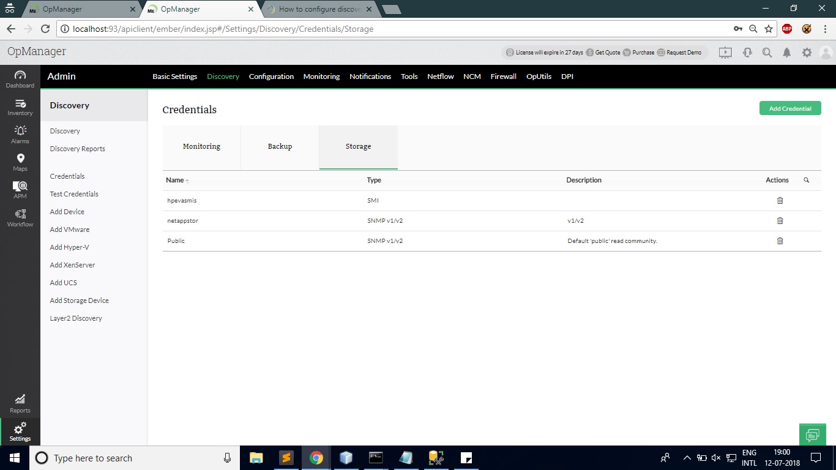Open the APM sidebar icon
This screenshot has width=836, height=470.
pyautogui.click(x=20, y=190)
